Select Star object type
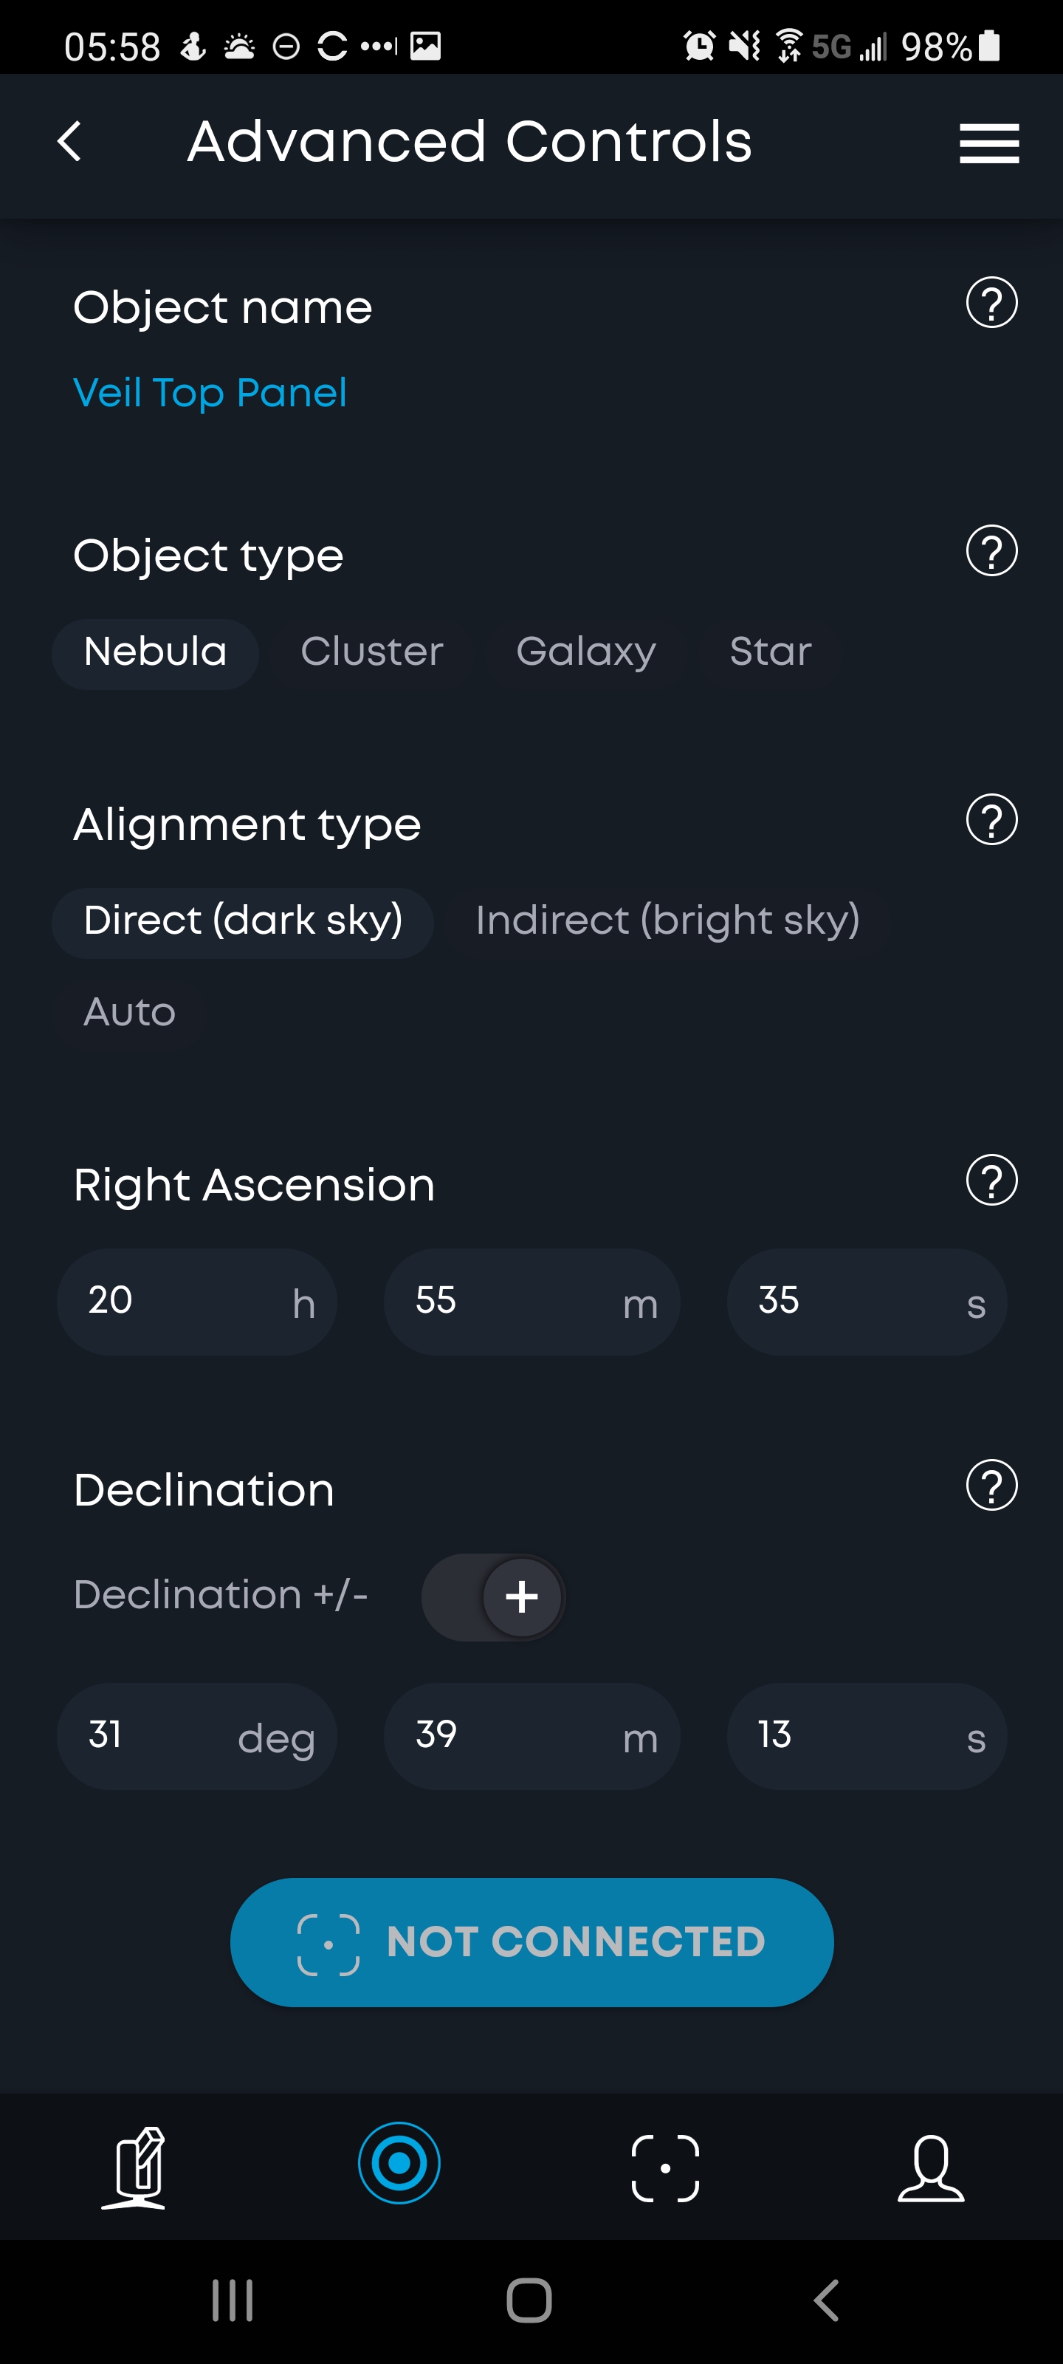This screenshot has height=2364, width=1063. coord(771,652)
